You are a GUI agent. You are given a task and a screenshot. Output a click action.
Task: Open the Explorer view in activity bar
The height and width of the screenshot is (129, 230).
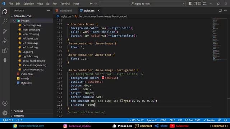click(x=5, y=11)
